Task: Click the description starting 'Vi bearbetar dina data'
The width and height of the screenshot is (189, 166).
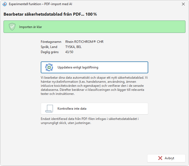Action: coord(94,86)
